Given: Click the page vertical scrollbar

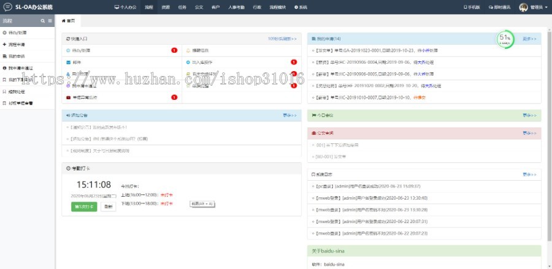Looking at the screenshot, I should pyautogui.click(x=550, y=137).
